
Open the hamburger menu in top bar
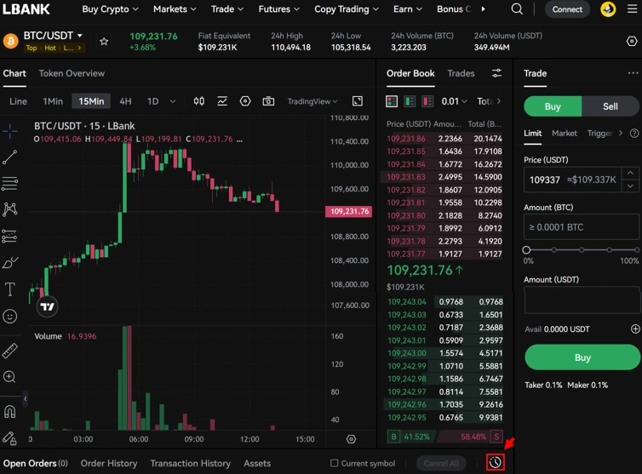point(633,9)
